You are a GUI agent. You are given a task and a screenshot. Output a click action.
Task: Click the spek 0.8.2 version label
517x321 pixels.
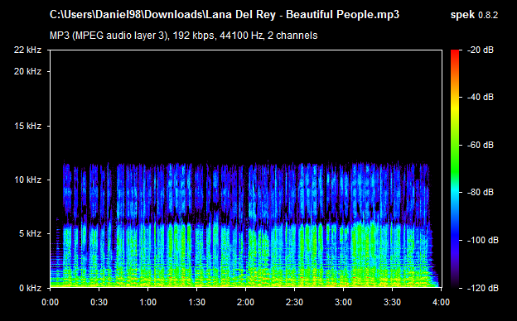click(x=474, y=15)
